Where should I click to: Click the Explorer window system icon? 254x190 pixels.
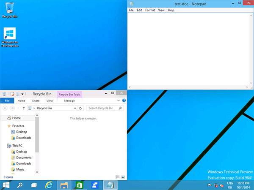pyautogui.click(x=4, y=94)
